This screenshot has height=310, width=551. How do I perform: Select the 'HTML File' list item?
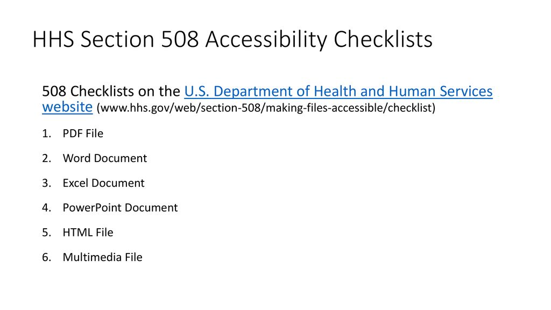[x=88, y=232]
